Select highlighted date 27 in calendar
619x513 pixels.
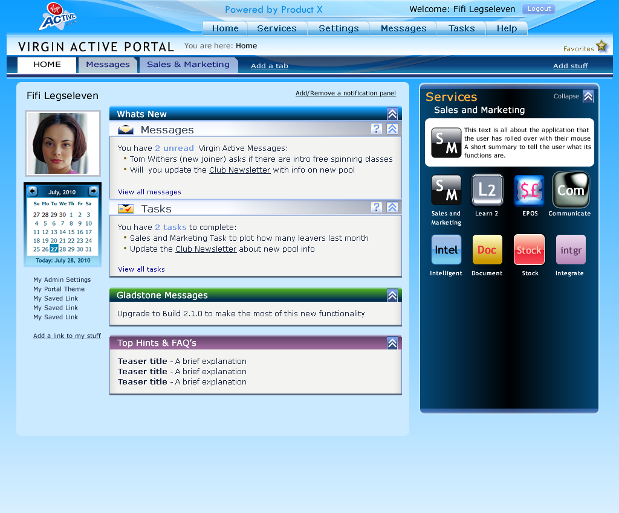tap(54, 249)
